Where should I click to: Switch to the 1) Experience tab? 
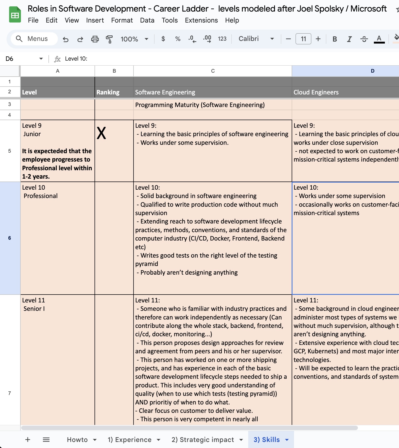[x=130, y=440]
